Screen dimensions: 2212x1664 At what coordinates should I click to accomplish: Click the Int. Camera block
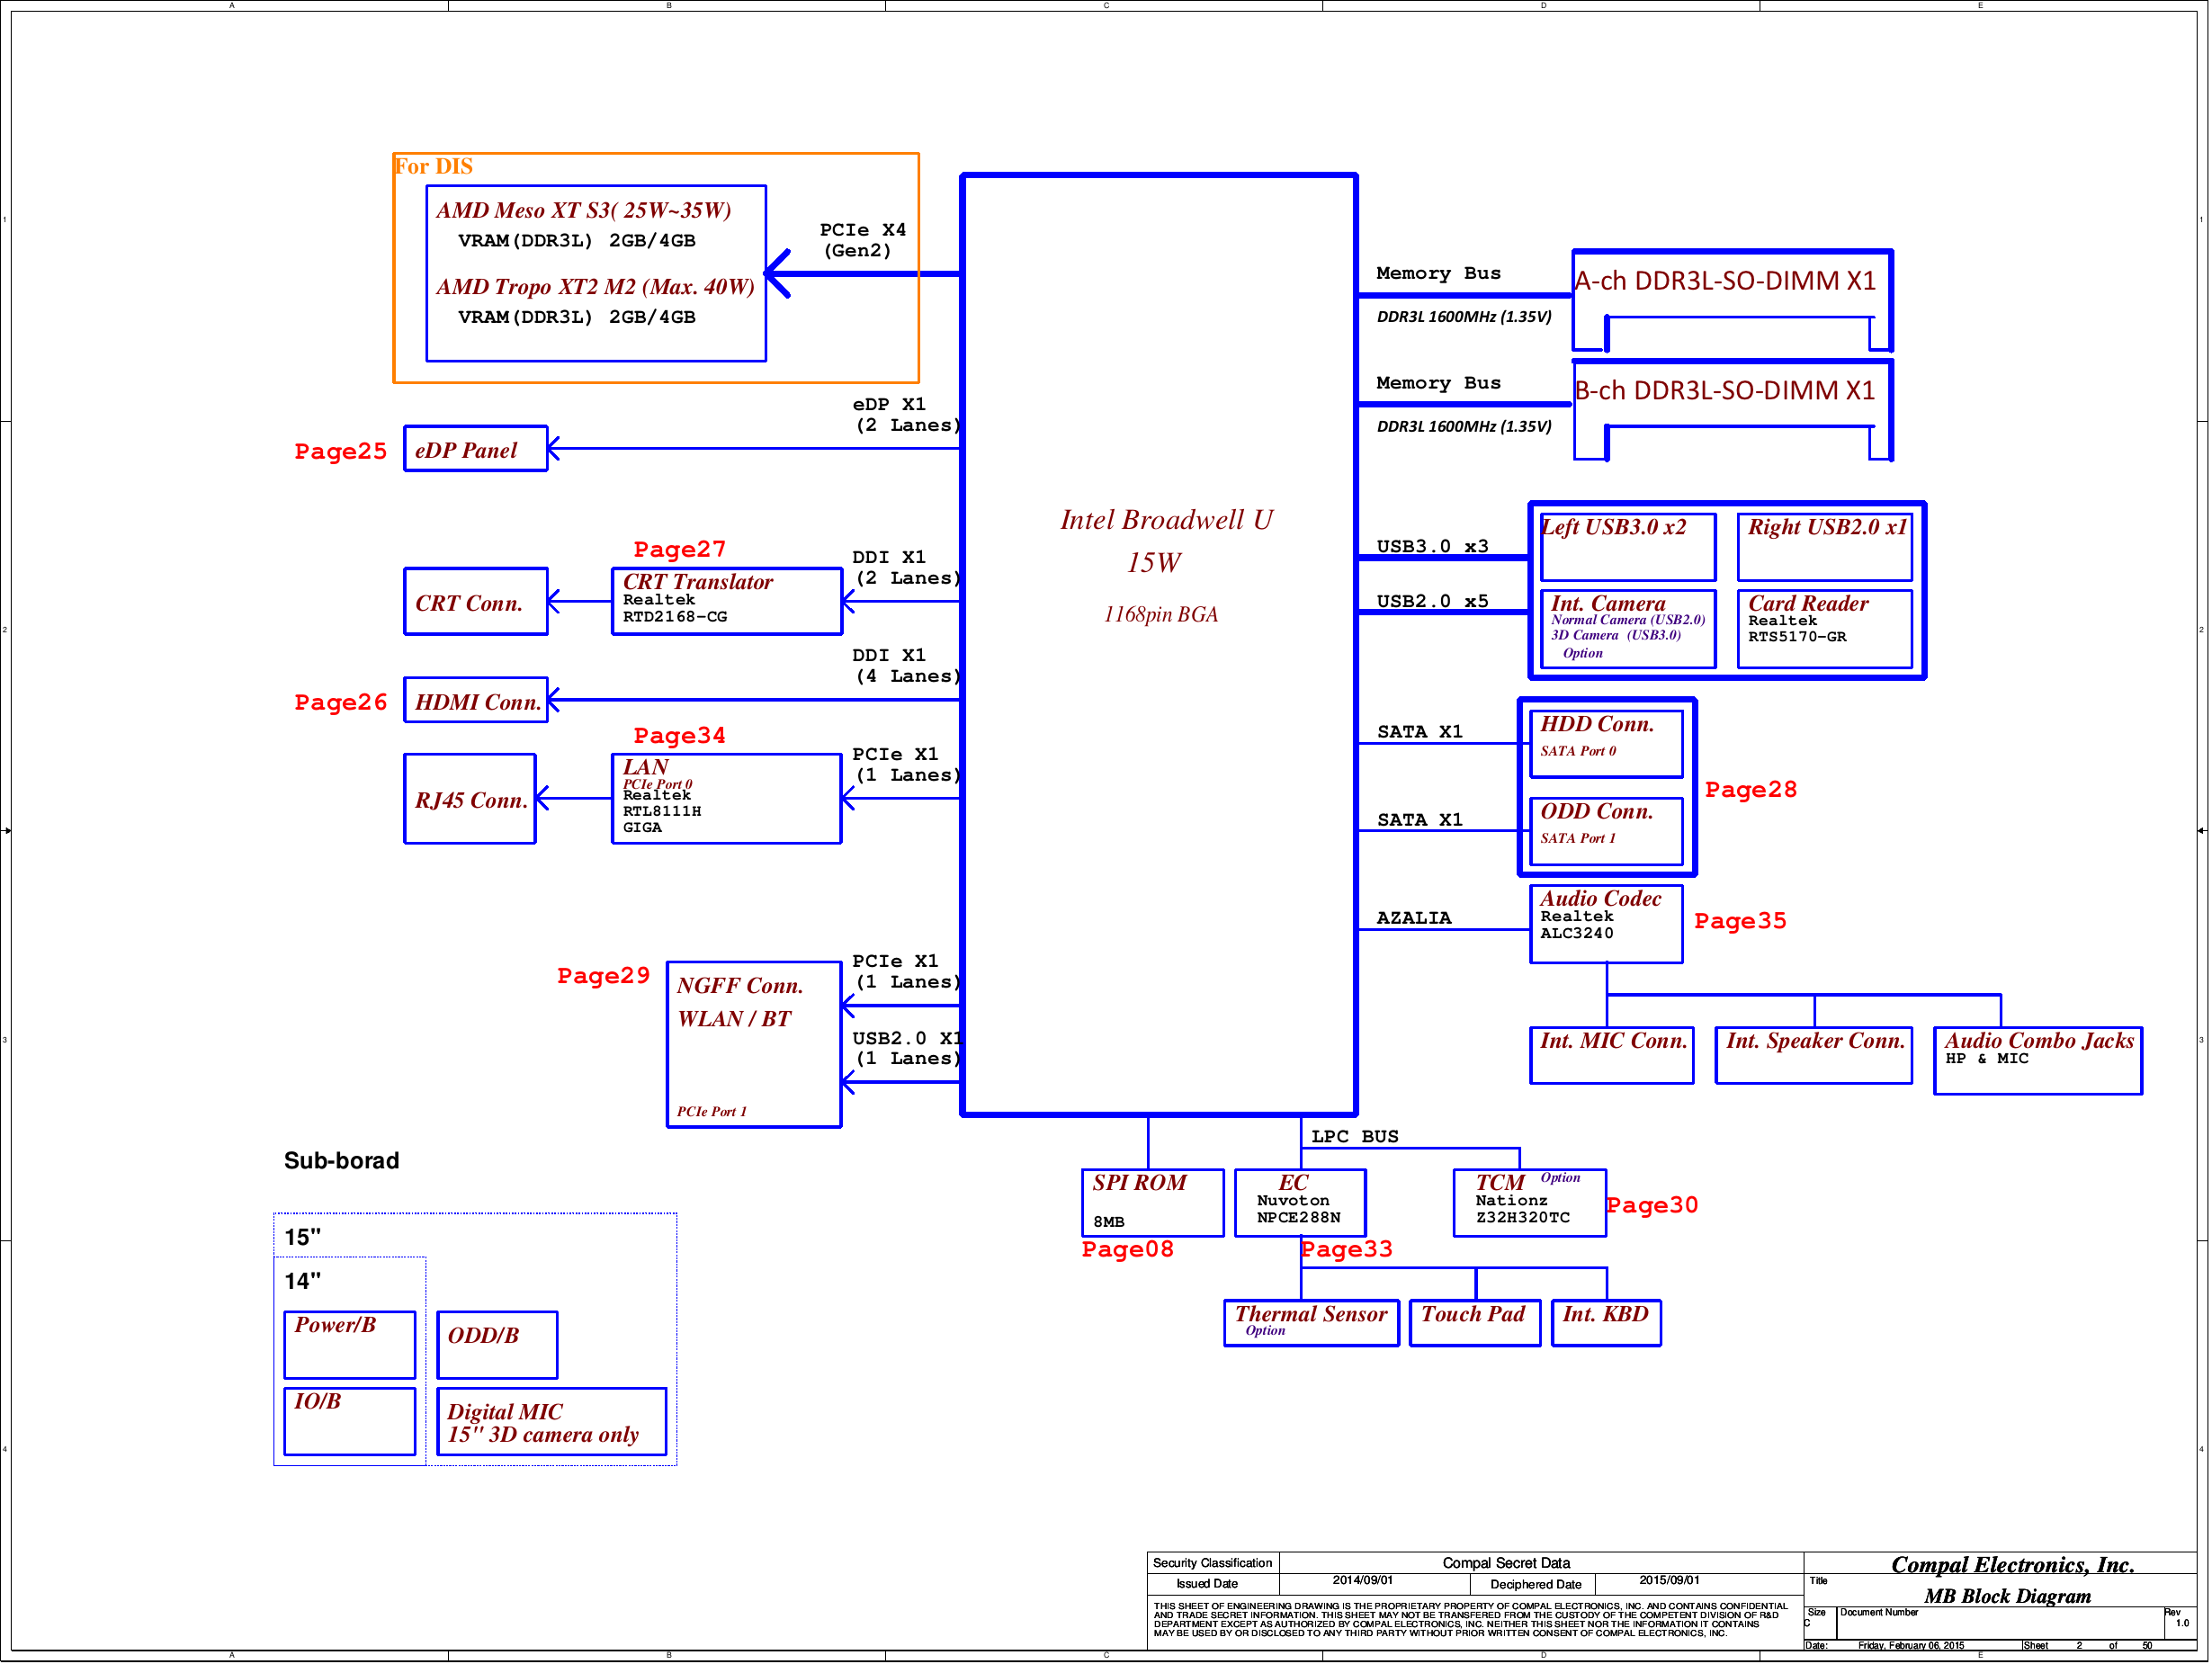click(1628, 629)
